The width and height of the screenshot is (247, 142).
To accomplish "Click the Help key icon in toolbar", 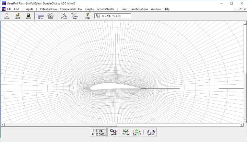I will [x=87, y=16].
